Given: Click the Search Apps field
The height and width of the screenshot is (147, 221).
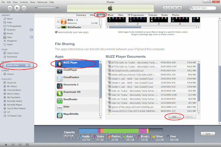Looking at the screenshot, I should [203, 8].
